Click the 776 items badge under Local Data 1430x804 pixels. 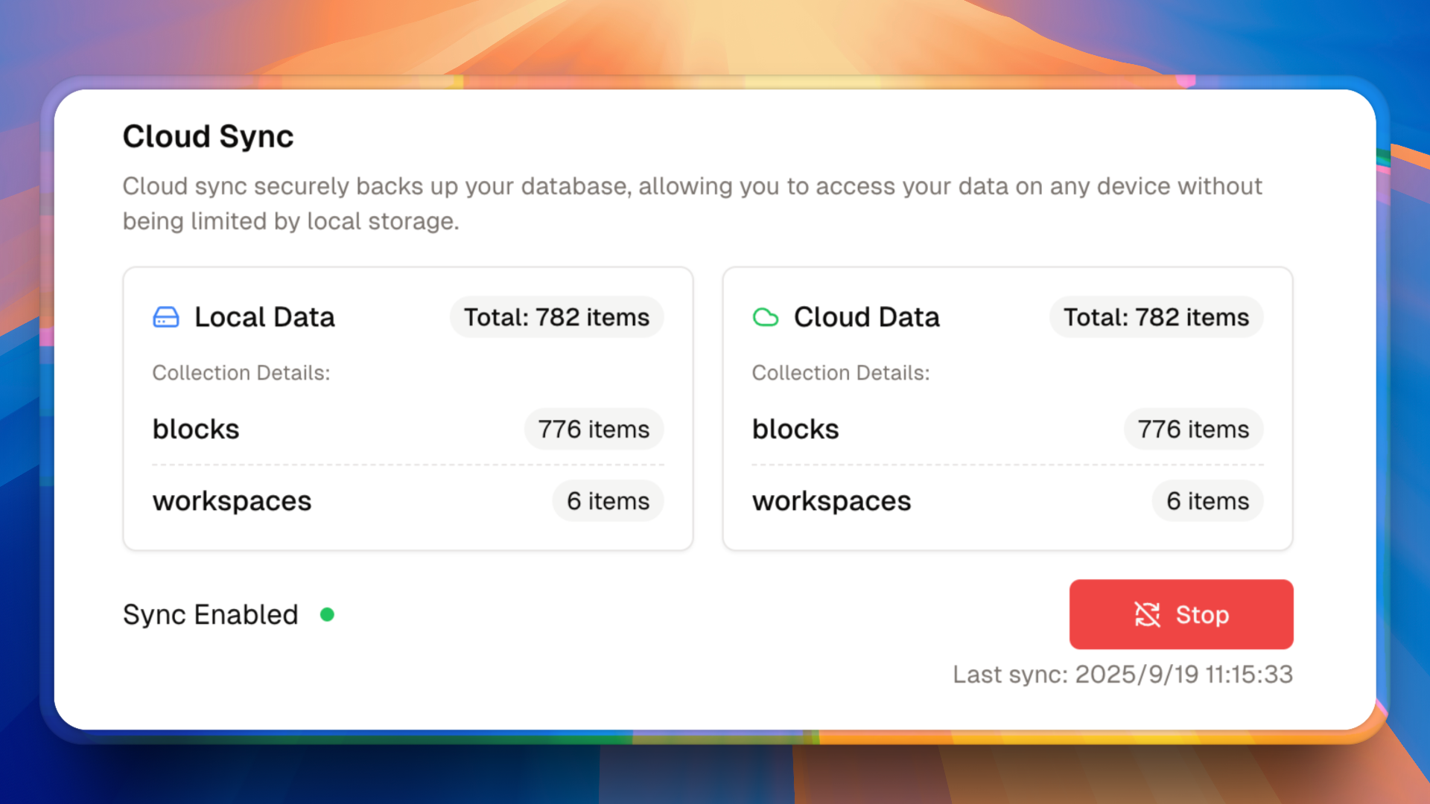click(594, 430)
